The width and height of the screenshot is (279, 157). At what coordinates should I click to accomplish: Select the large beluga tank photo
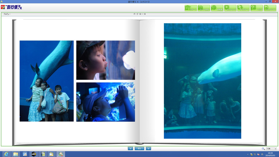click(202, 81)
